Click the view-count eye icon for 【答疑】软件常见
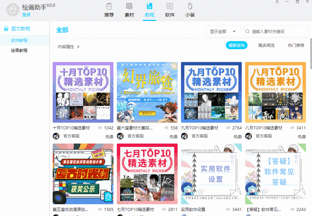This screenshot has width=312, height=216. pyautogui.click(x=292, y=209)
